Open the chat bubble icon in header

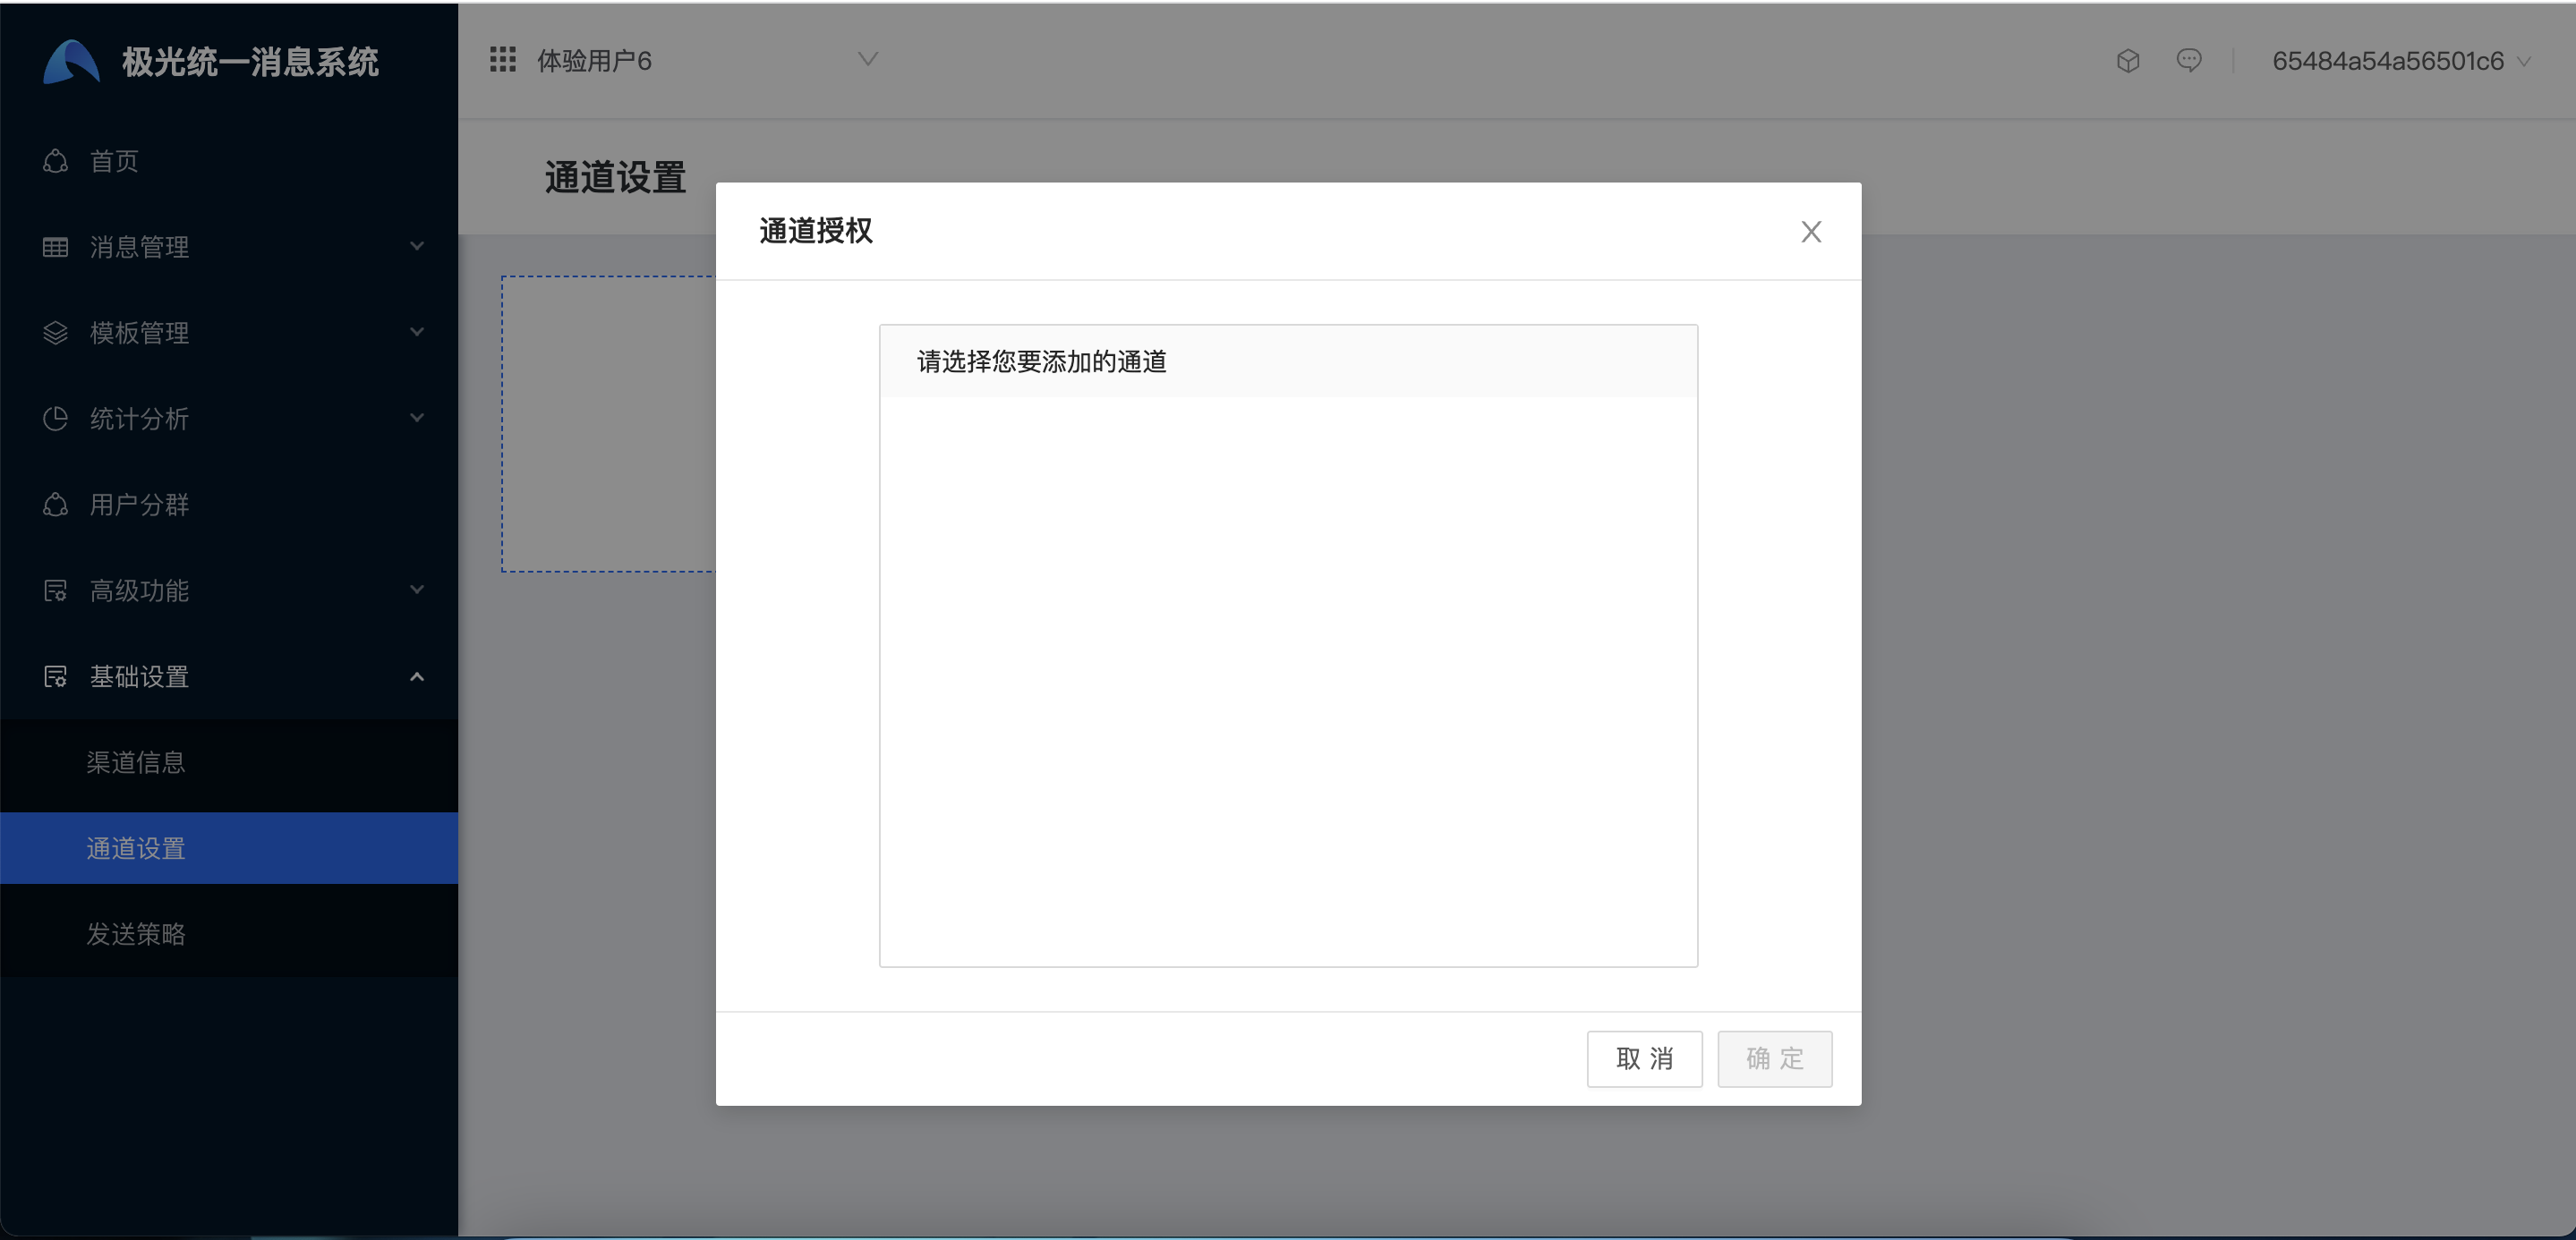point(2189,61)
